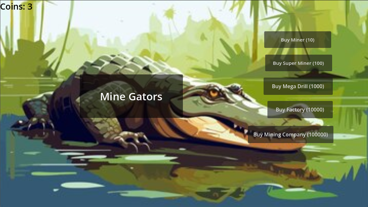The width and height of the screenshot is (368, 207).
Task: Select Buy Factory (10000)
Action: click(300, 110)
